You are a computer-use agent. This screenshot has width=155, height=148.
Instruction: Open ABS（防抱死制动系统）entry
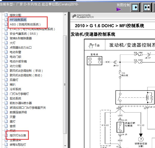tap(25, 24)
